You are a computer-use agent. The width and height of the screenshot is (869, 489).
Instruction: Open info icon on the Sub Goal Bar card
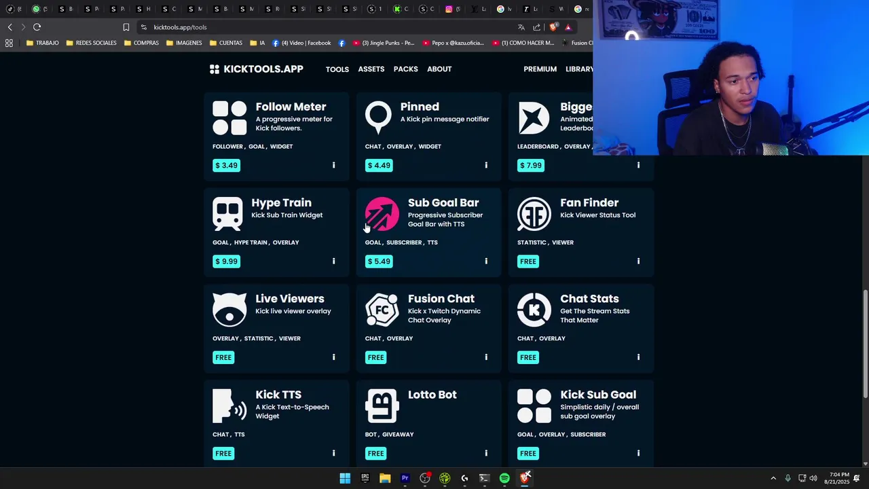pos(486,261)
